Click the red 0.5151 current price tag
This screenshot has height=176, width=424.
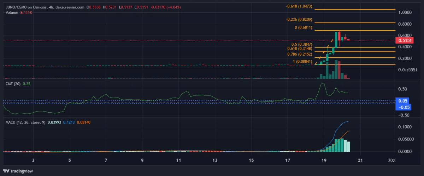pos(406,40)
